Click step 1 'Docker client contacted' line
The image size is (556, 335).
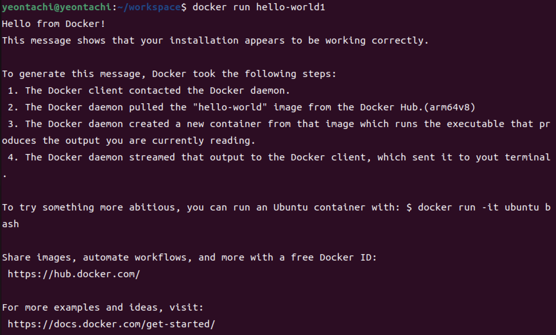[149, 90]
